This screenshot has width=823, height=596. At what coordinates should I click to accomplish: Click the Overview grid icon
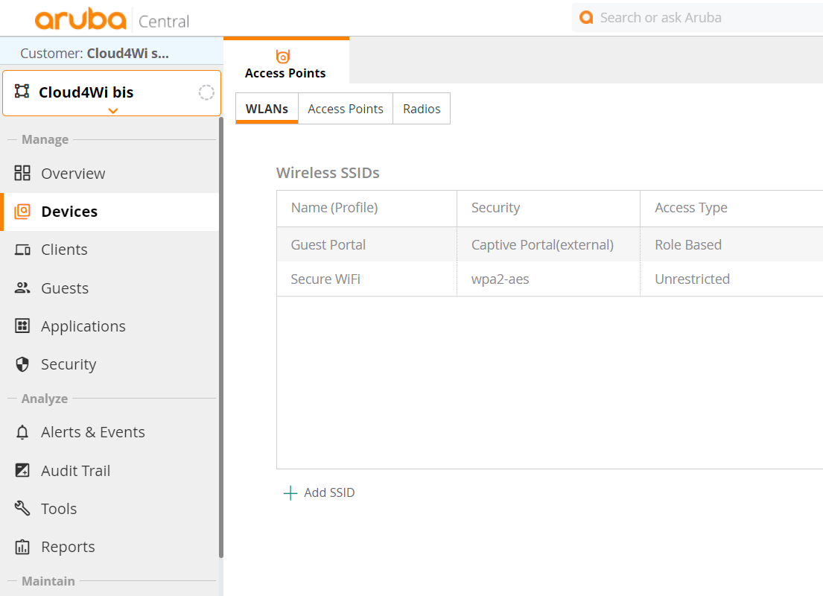[x=22, y=174]
